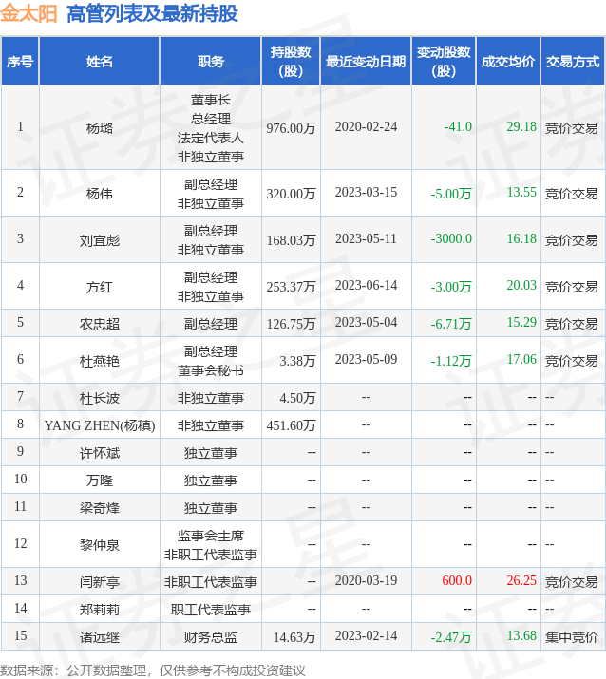
Task: Click the 成交均价 column header
Action: pyautogui.click(x=508, y=61)
